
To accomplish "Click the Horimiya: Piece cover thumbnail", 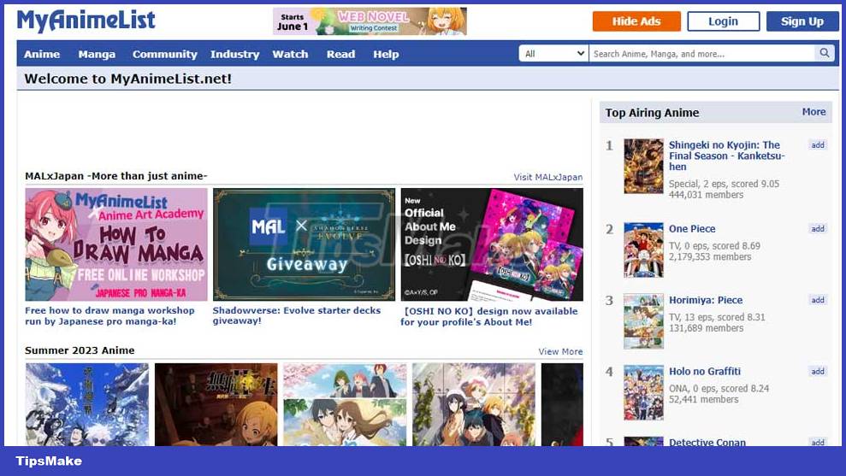I will click(643, 321).
